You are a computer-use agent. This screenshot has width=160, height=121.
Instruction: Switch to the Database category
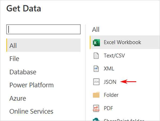coord(23,72)
